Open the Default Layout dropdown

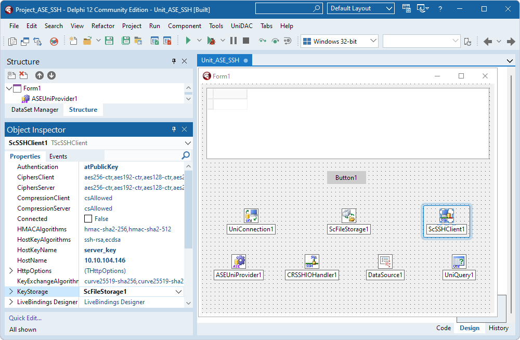click(360, 8)
